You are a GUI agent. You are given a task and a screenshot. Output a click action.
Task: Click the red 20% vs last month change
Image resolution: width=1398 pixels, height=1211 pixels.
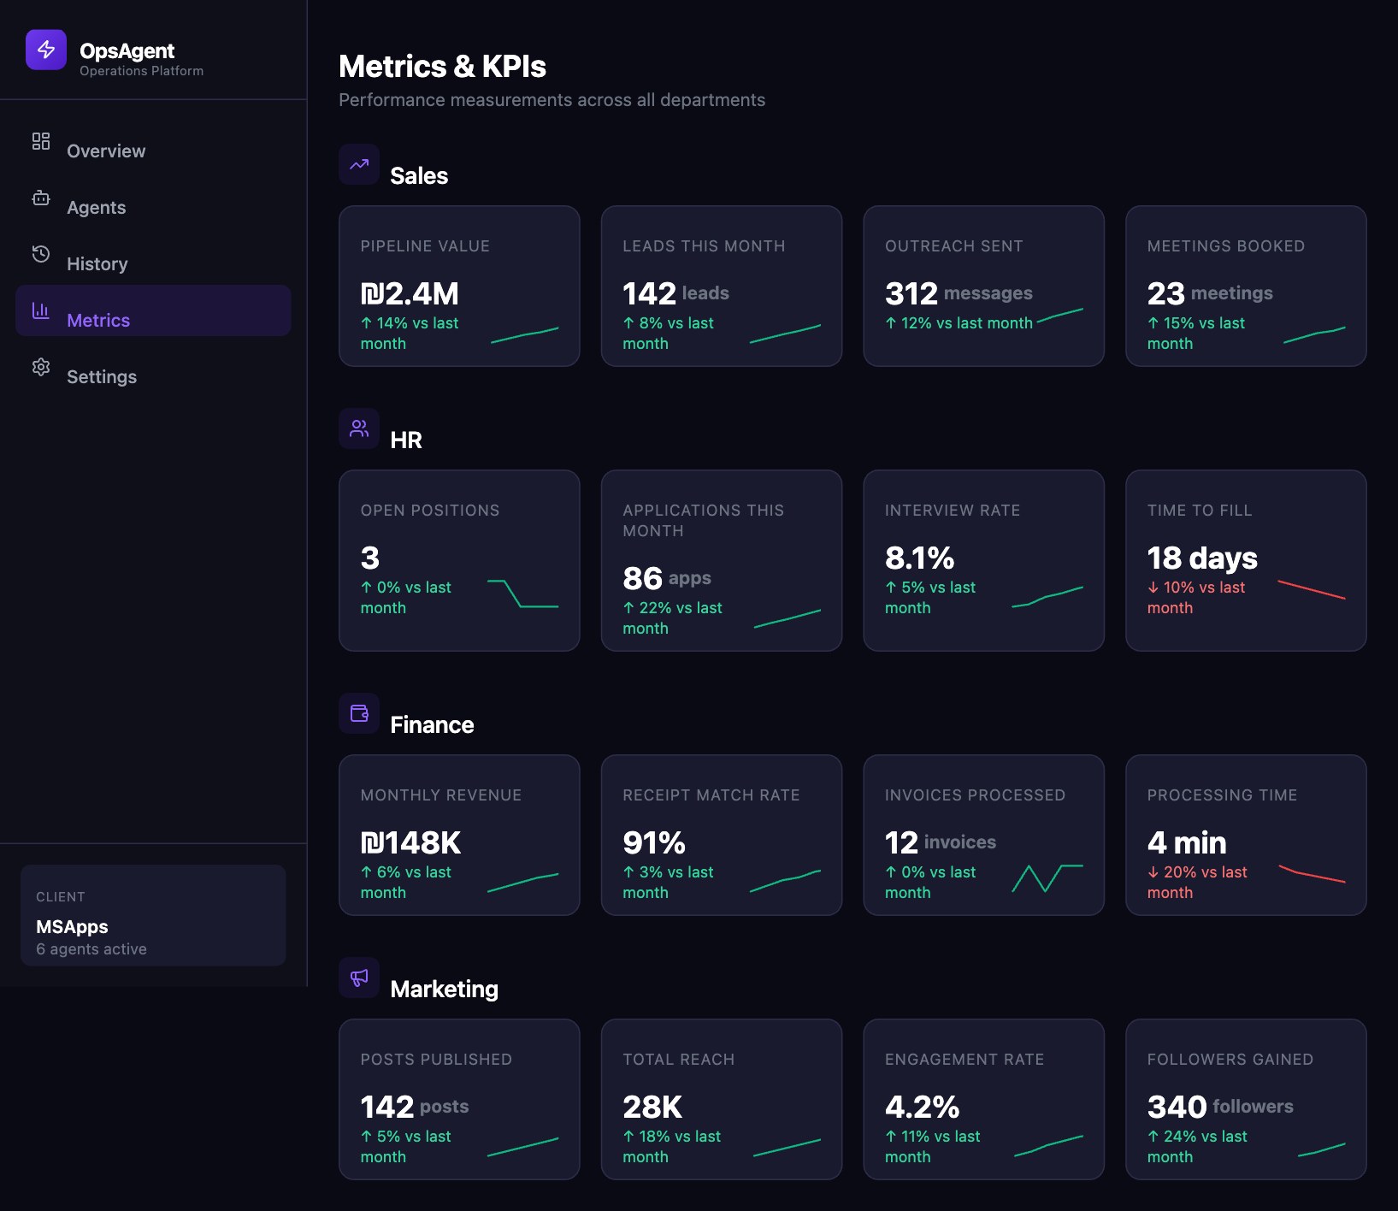coord(1197,882)
